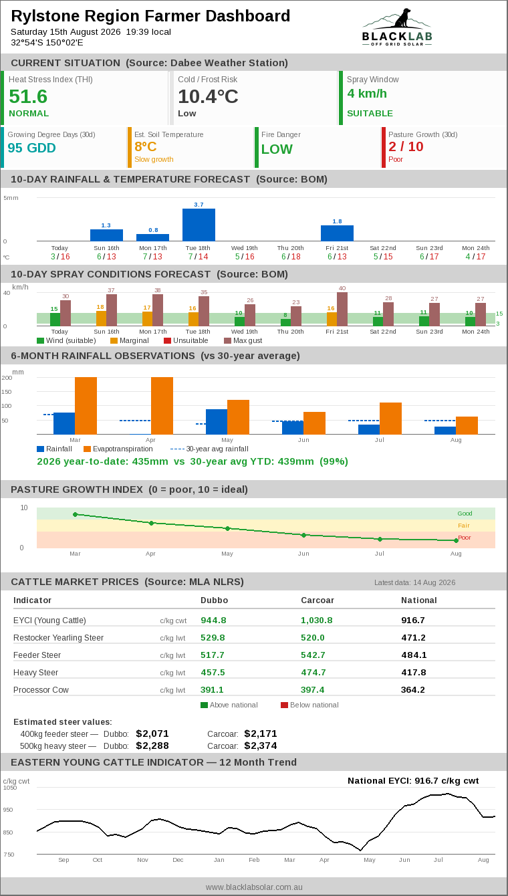Click the Today wind bar labelled 15

(x=55, y=320)
